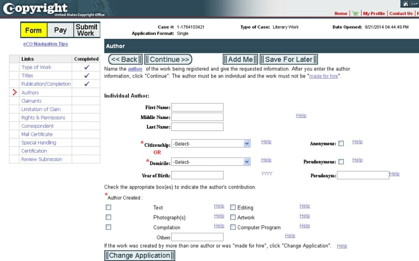419x261 pixels.
Task: Click the Continue button
Action: coord(168,59)
